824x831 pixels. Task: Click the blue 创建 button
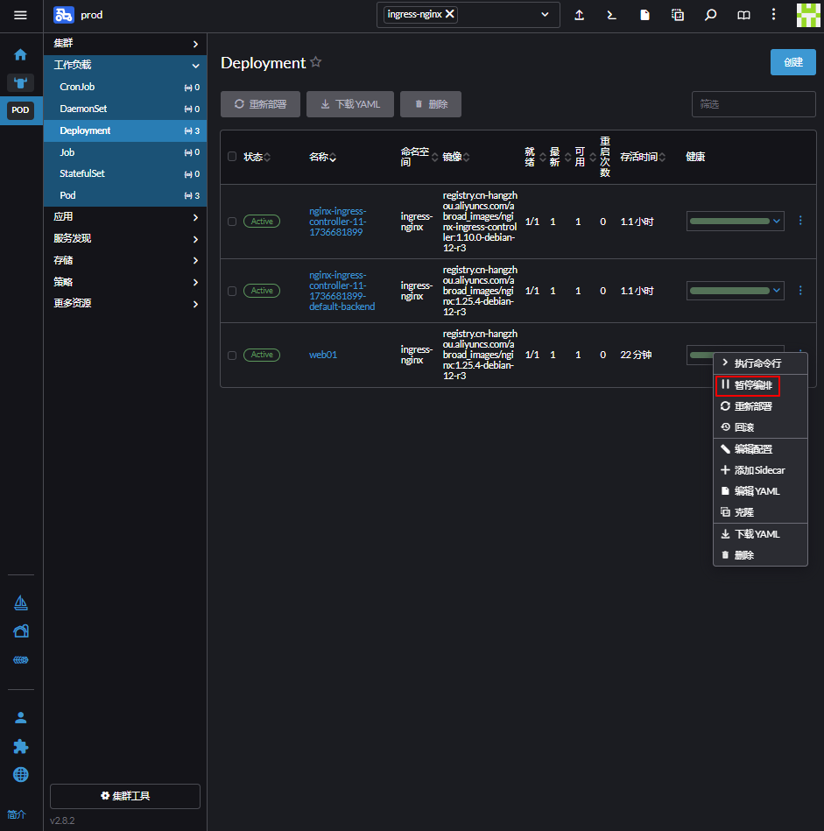(x=792, y=62)
